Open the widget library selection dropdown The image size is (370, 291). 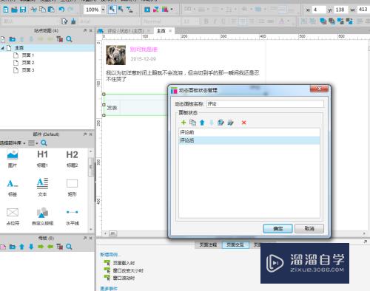13,143
